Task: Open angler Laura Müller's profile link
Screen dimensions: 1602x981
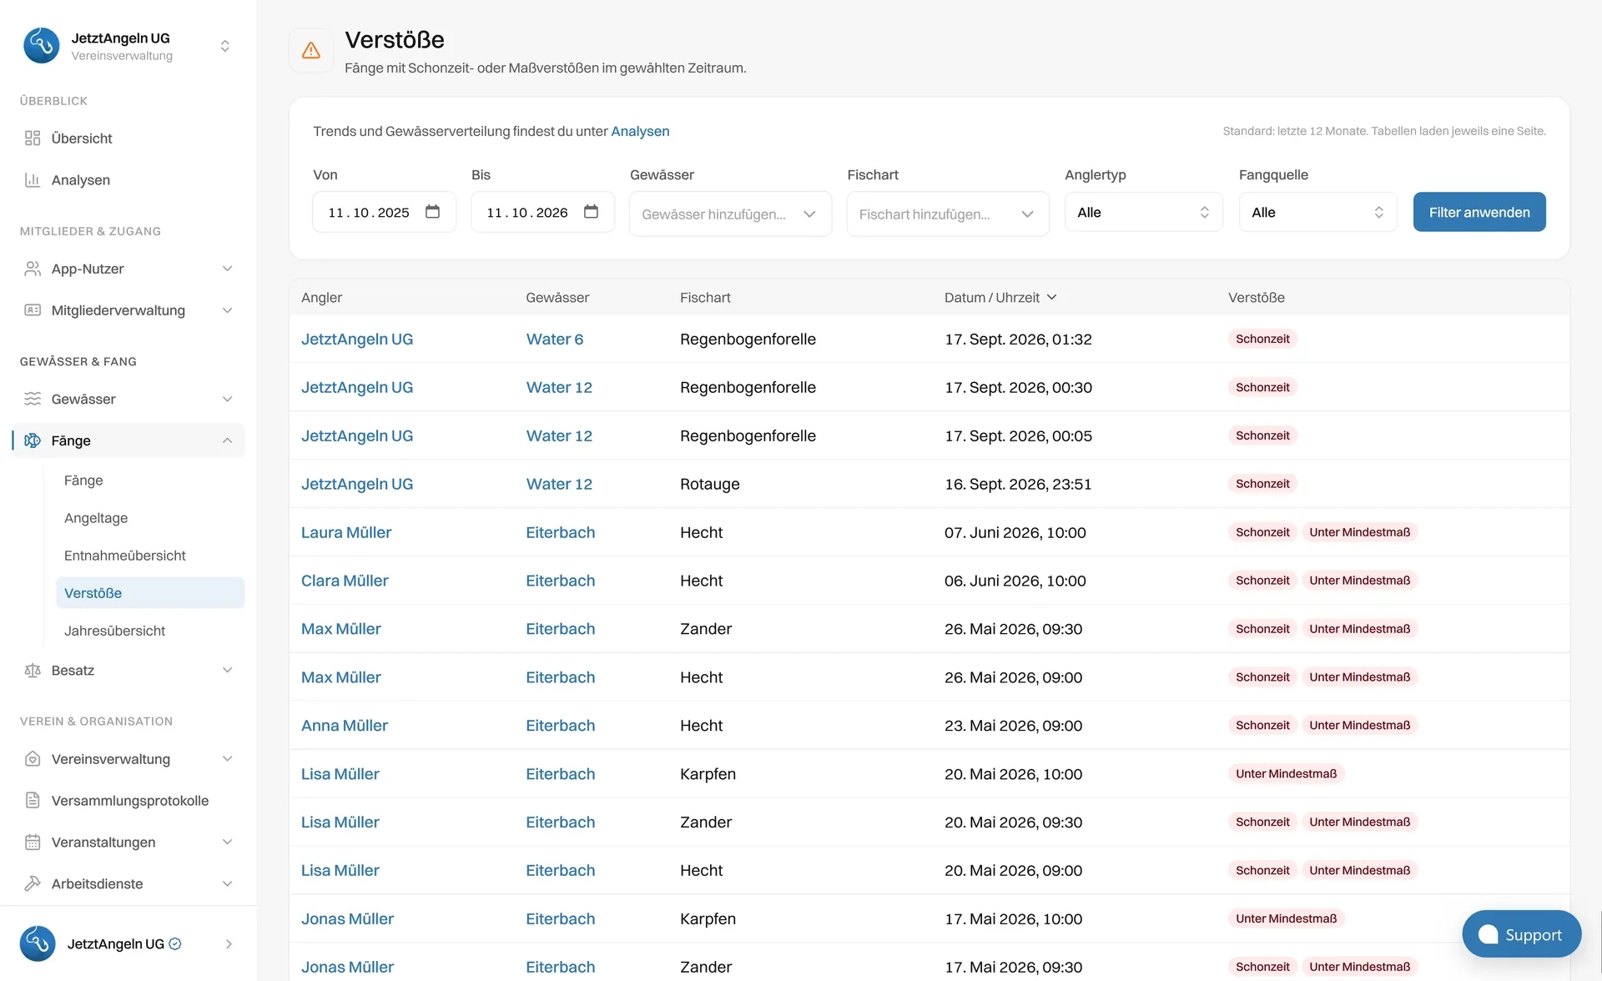Action: (346, 532)
